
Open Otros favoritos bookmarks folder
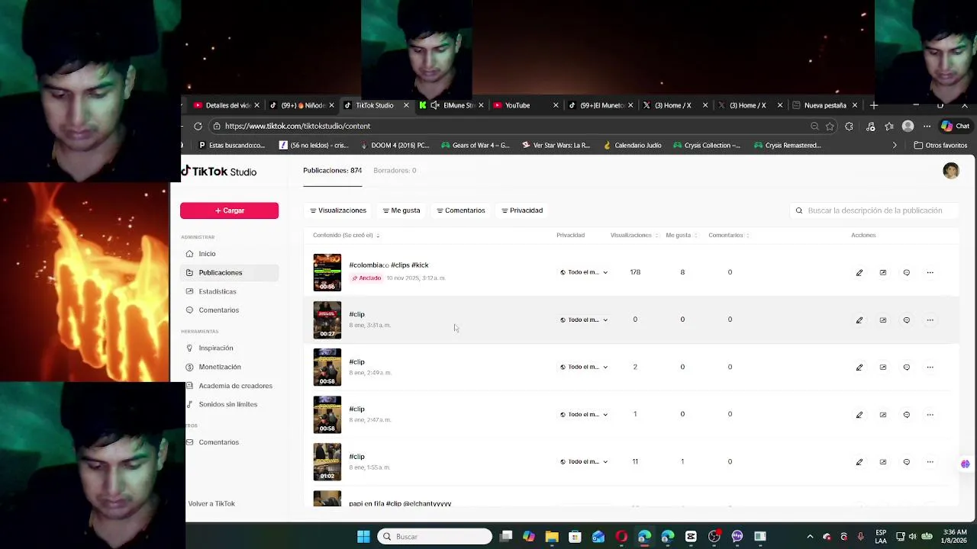click(940, 145)
